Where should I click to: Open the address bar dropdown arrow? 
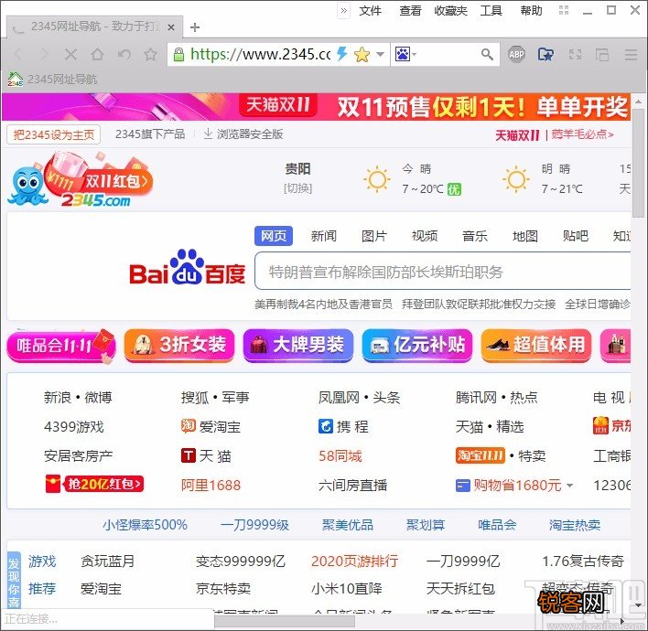381,54
